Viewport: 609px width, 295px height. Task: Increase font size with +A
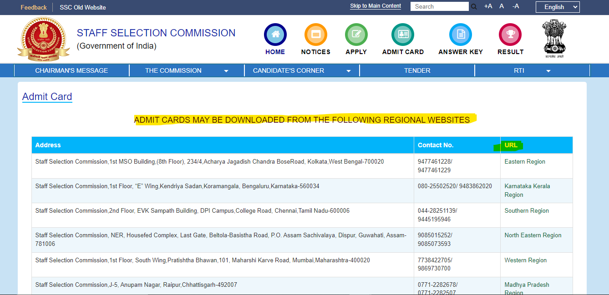488,6
